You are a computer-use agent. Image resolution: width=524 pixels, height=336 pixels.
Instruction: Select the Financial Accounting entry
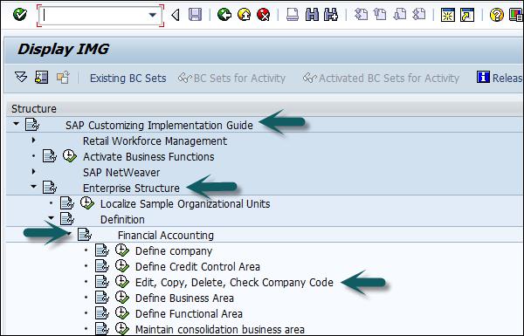[x=166, y=235]
